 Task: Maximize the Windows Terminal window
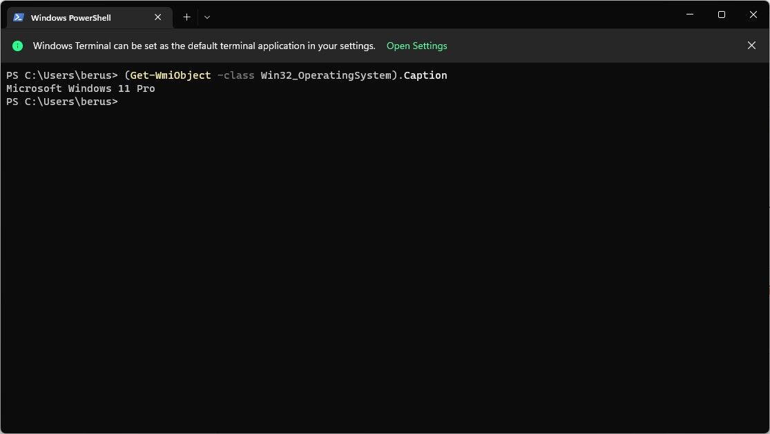pos(722,15)
